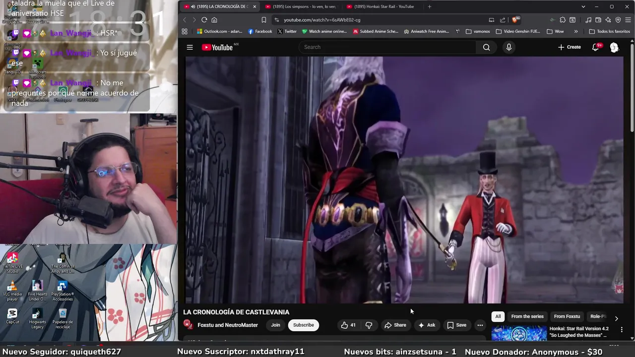Start voice search with the microphone icon

[508, 47]
